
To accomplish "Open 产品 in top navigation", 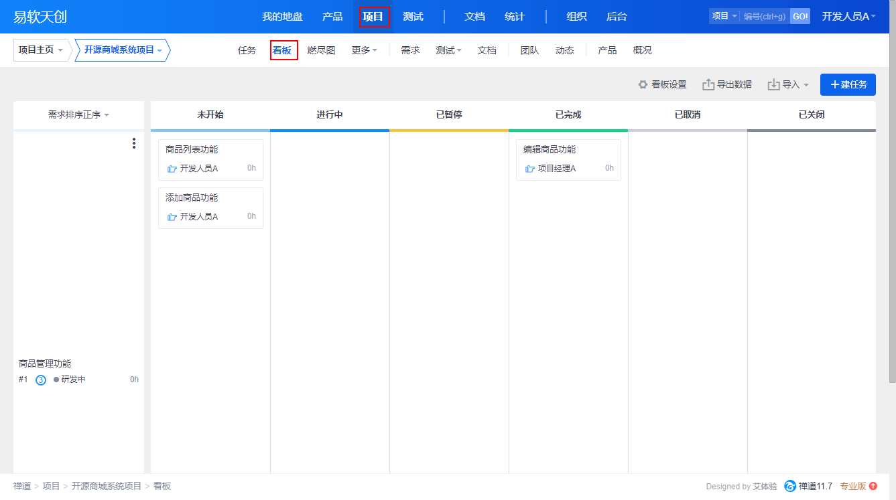I will (x=332, y=16).
